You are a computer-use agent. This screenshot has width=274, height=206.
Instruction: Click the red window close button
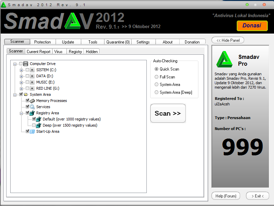[264, 5]
